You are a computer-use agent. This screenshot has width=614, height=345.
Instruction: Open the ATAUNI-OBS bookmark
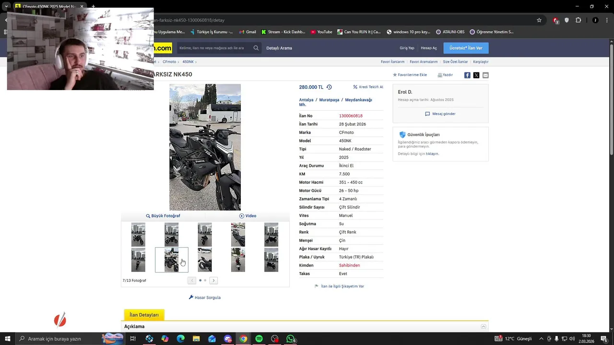point(450,32)
